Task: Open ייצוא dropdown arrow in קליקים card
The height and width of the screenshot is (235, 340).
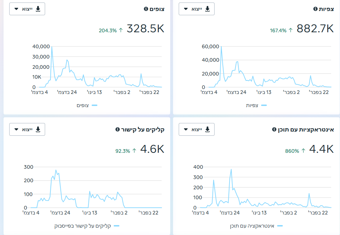Action: [x=16, y=129]
